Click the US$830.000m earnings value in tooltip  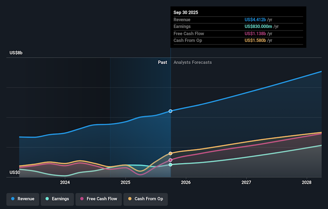click(258, 27)
